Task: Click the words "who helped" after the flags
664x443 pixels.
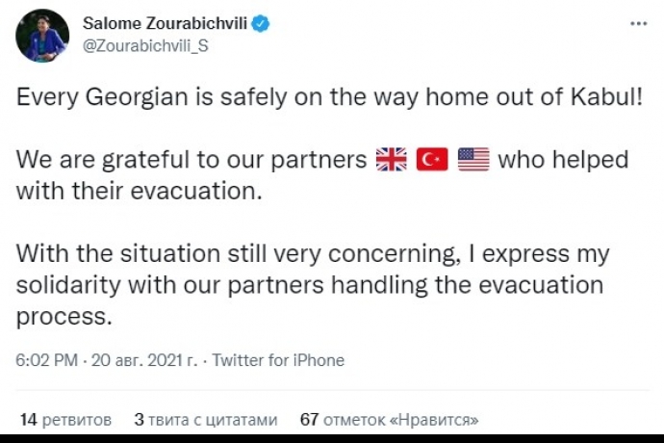Action: pyautogui.click(x=563, y=159)
